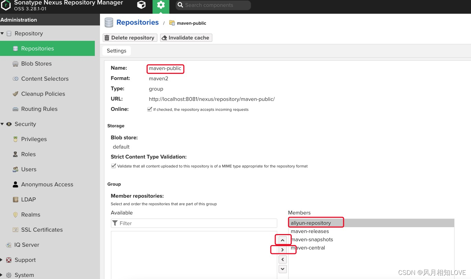Click the repository URL text

pos(212,99)
